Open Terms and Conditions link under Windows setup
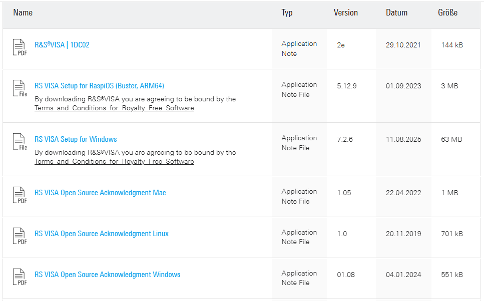Image resolution: width=484 pixels, height=301 pixels. pos(114,161)
